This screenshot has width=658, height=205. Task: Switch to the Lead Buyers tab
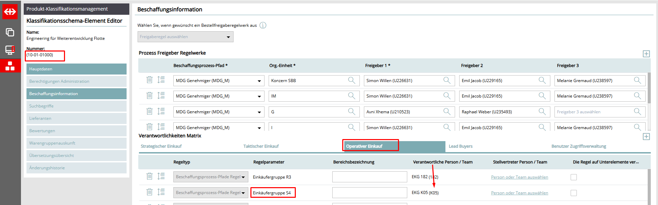point(460,146)
